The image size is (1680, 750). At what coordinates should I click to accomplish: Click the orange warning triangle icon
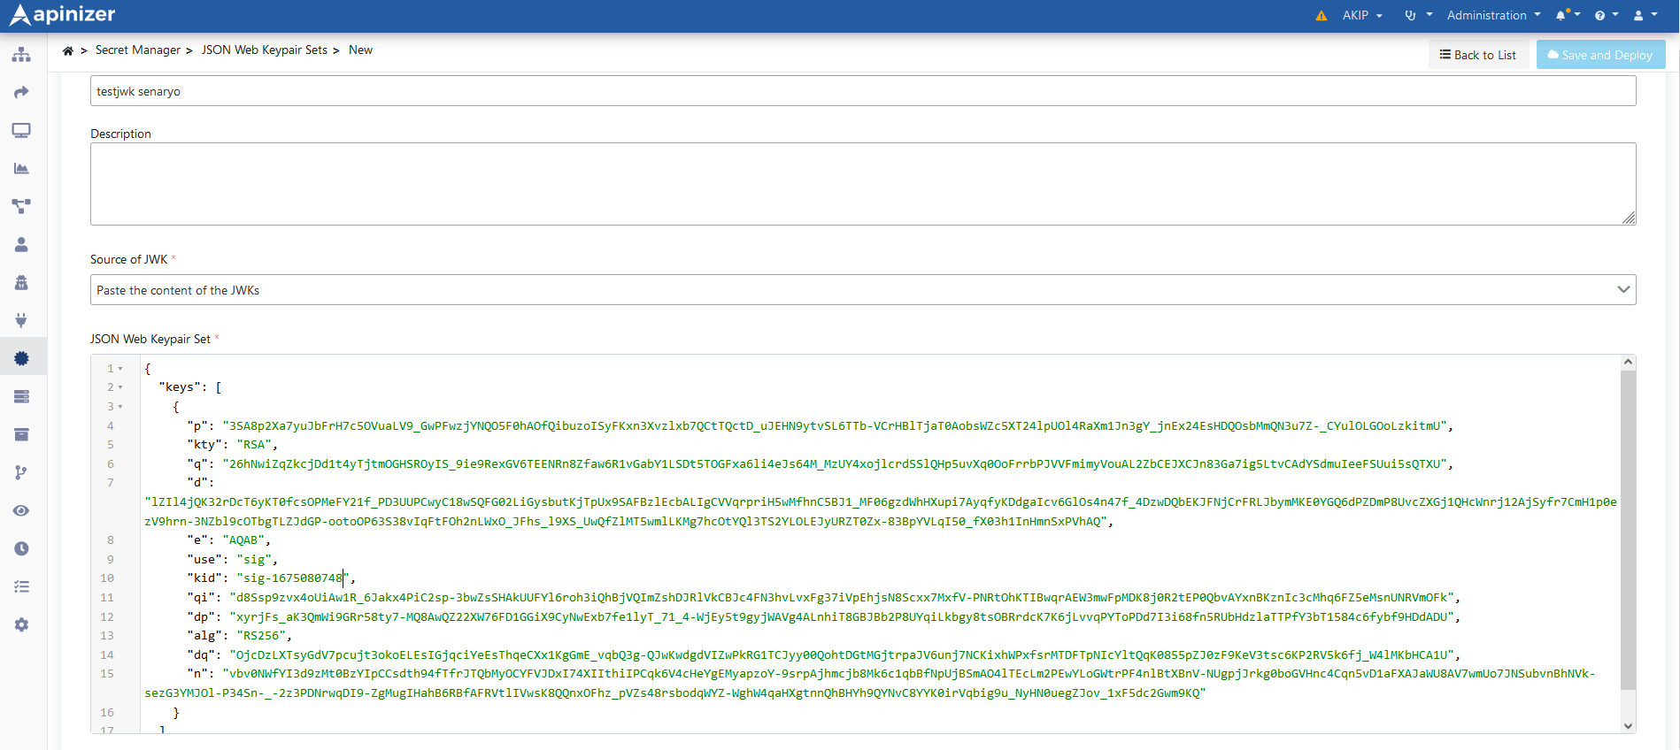click(x=1321, y=16)
